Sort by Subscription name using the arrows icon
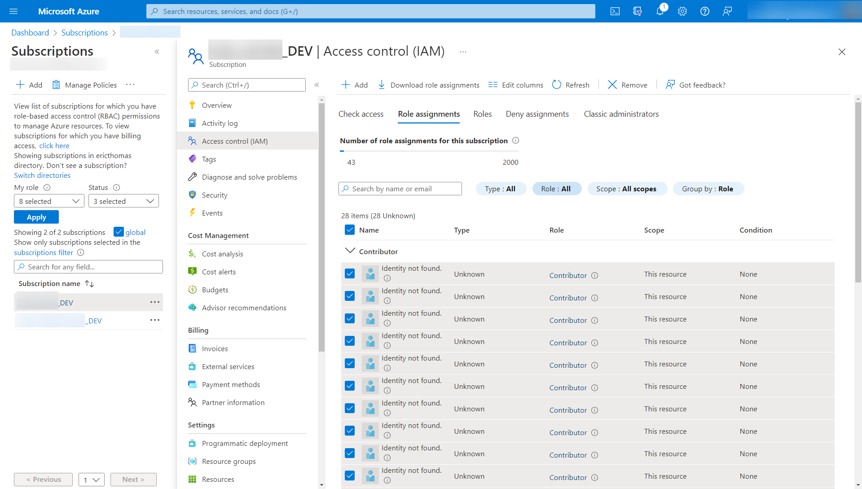The width and height of the screenshot is (862, 489). pos(89,284)
